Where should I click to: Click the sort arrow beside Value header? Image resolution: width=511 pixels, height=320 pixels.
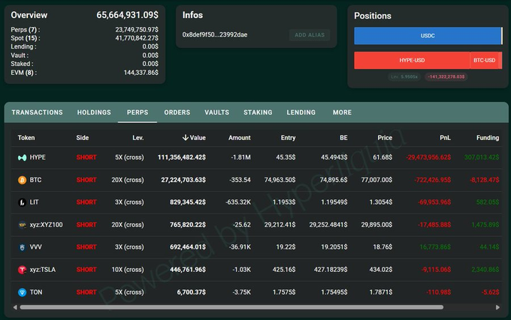point(186,138)
